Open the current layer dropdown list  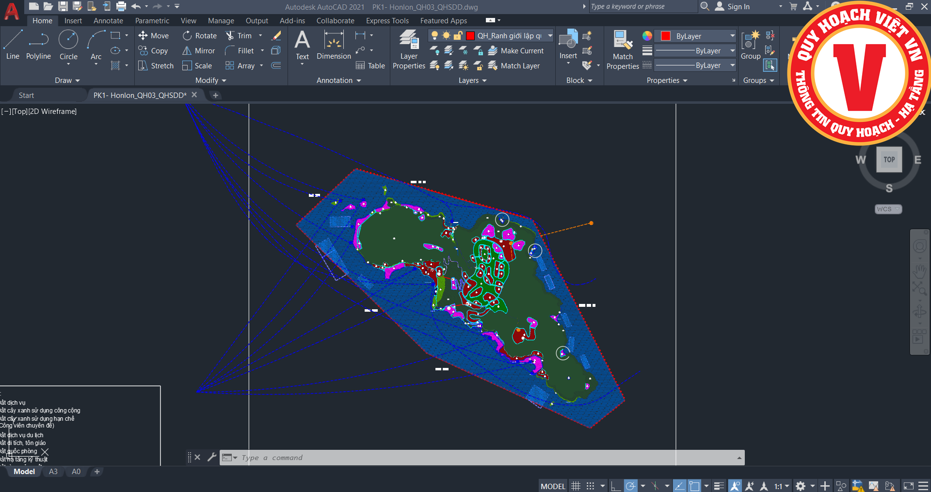[x=550, y=36]
